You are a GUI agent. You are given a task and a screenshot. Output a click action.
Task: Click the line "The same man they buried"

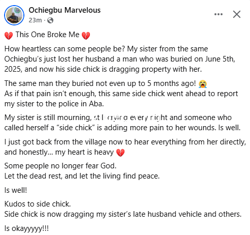(100, 83)
